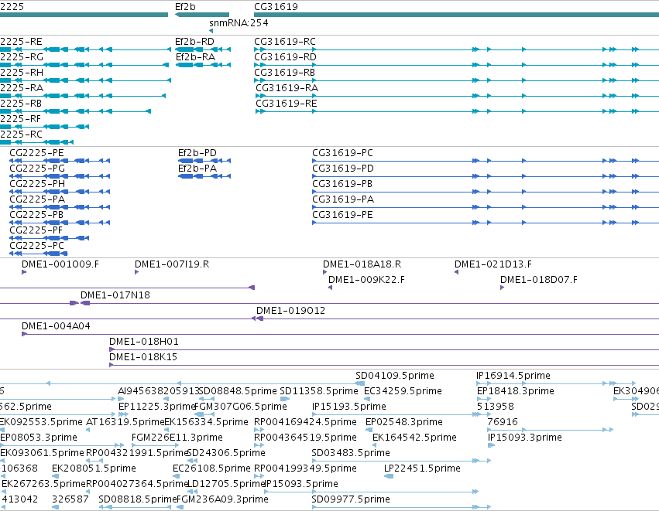Select the DME1-004A04 BAC label
This screenshot has height=511, width=659.
coord(56,326)
